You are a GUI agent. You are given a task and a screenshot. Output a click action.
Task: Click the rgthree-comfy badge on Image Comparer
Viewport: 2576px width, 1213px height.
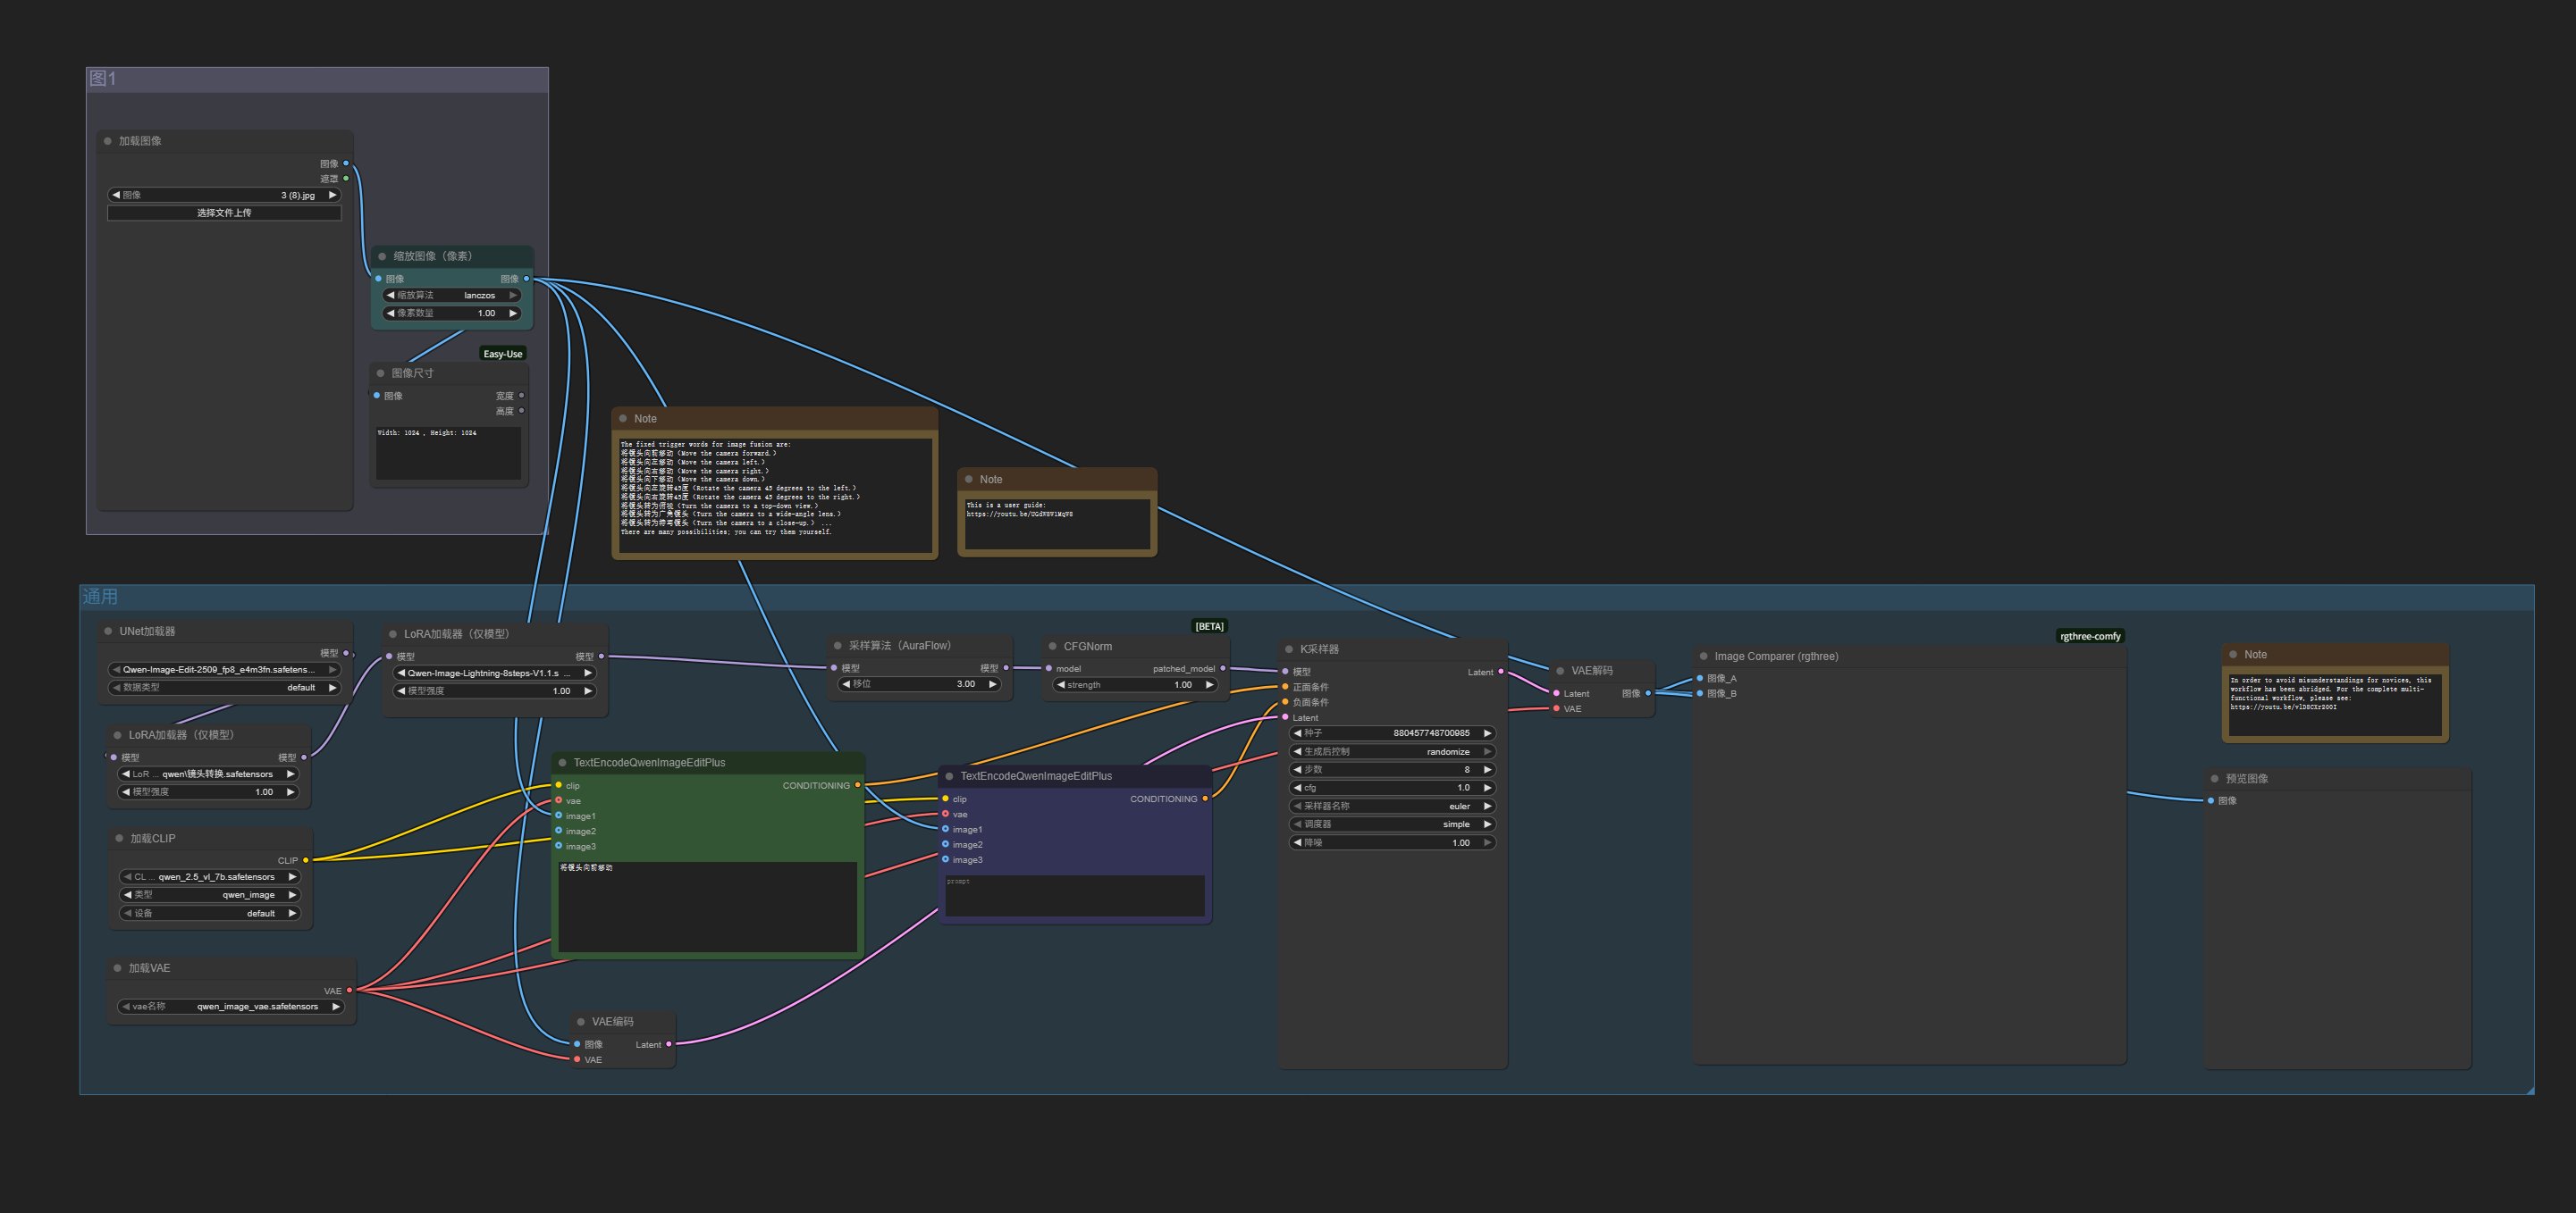point(2089,637)
